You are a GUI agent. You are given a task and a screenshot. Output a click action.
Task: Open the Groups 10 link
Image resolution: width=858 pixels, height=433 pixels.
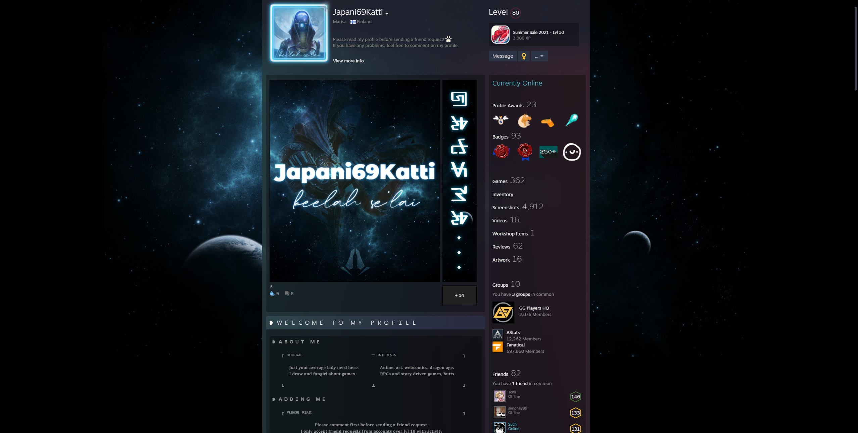point(506,284)
